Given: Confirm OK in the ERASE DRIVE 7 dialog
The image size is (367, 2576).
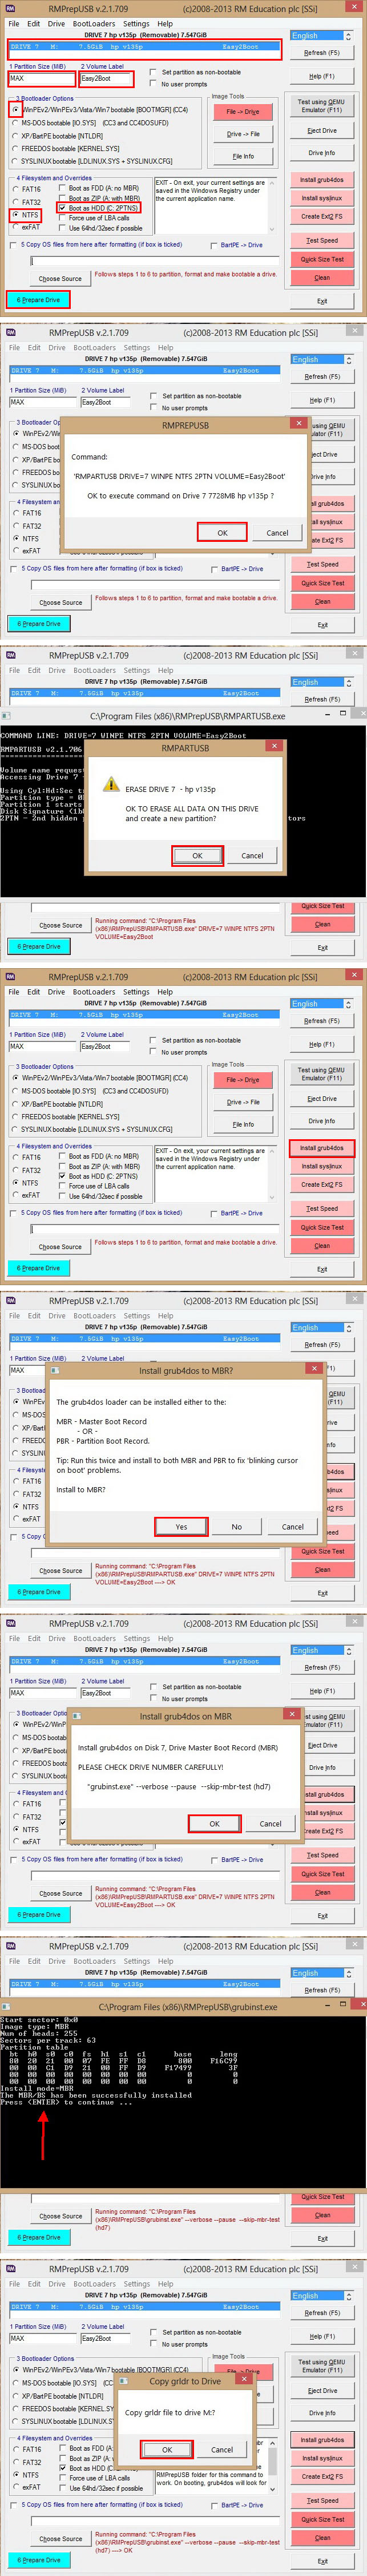Looking at the screenshot, I should (197, 855).
